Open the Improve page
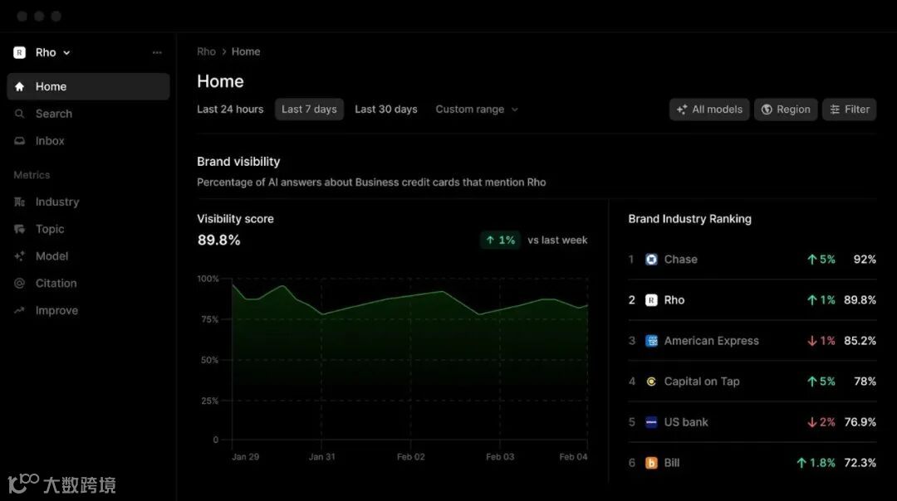The width and height of the screenshot is (897, 501). [88, 310]
